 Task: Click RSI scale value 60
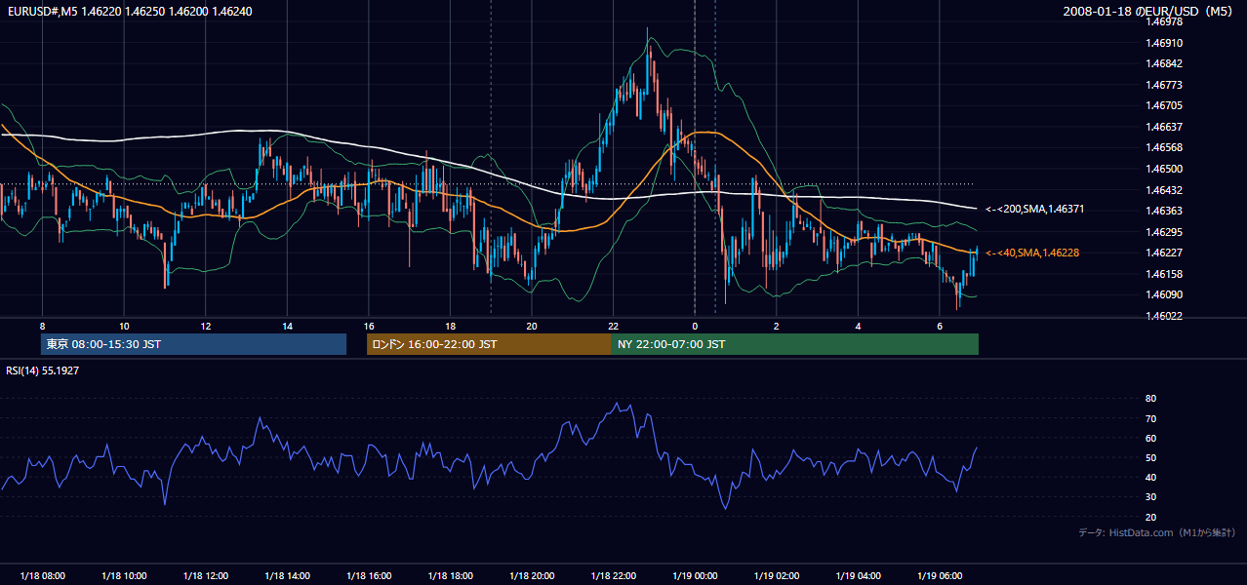tap(1150, 438)
